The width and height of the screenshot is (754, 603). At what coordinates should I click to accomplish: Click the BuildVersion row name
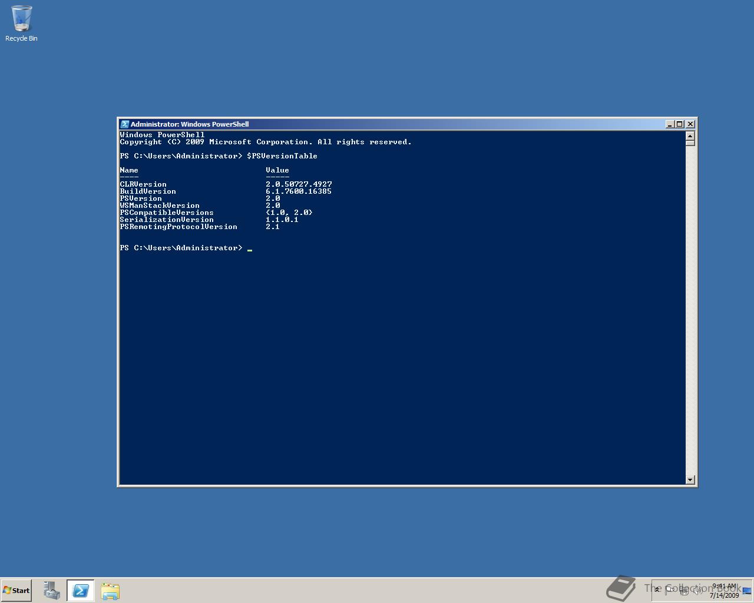(148, 191)
